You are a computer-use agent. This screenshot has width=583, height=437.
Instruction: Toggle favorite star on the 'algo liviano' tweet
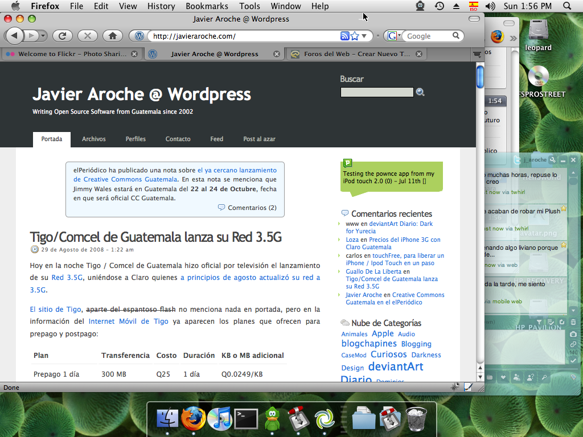(564, 245)
